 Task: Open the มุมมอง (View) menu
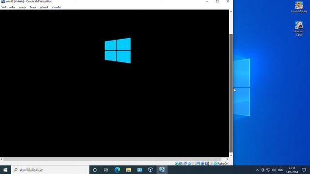pyautogui.click(x=23, y=7)
